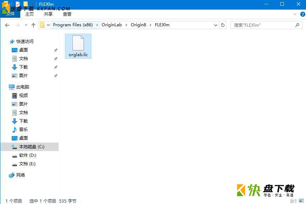Screen dimensions: 306x204
Task: Open recent locations dropdown arrow
Action: coord(26,25)
